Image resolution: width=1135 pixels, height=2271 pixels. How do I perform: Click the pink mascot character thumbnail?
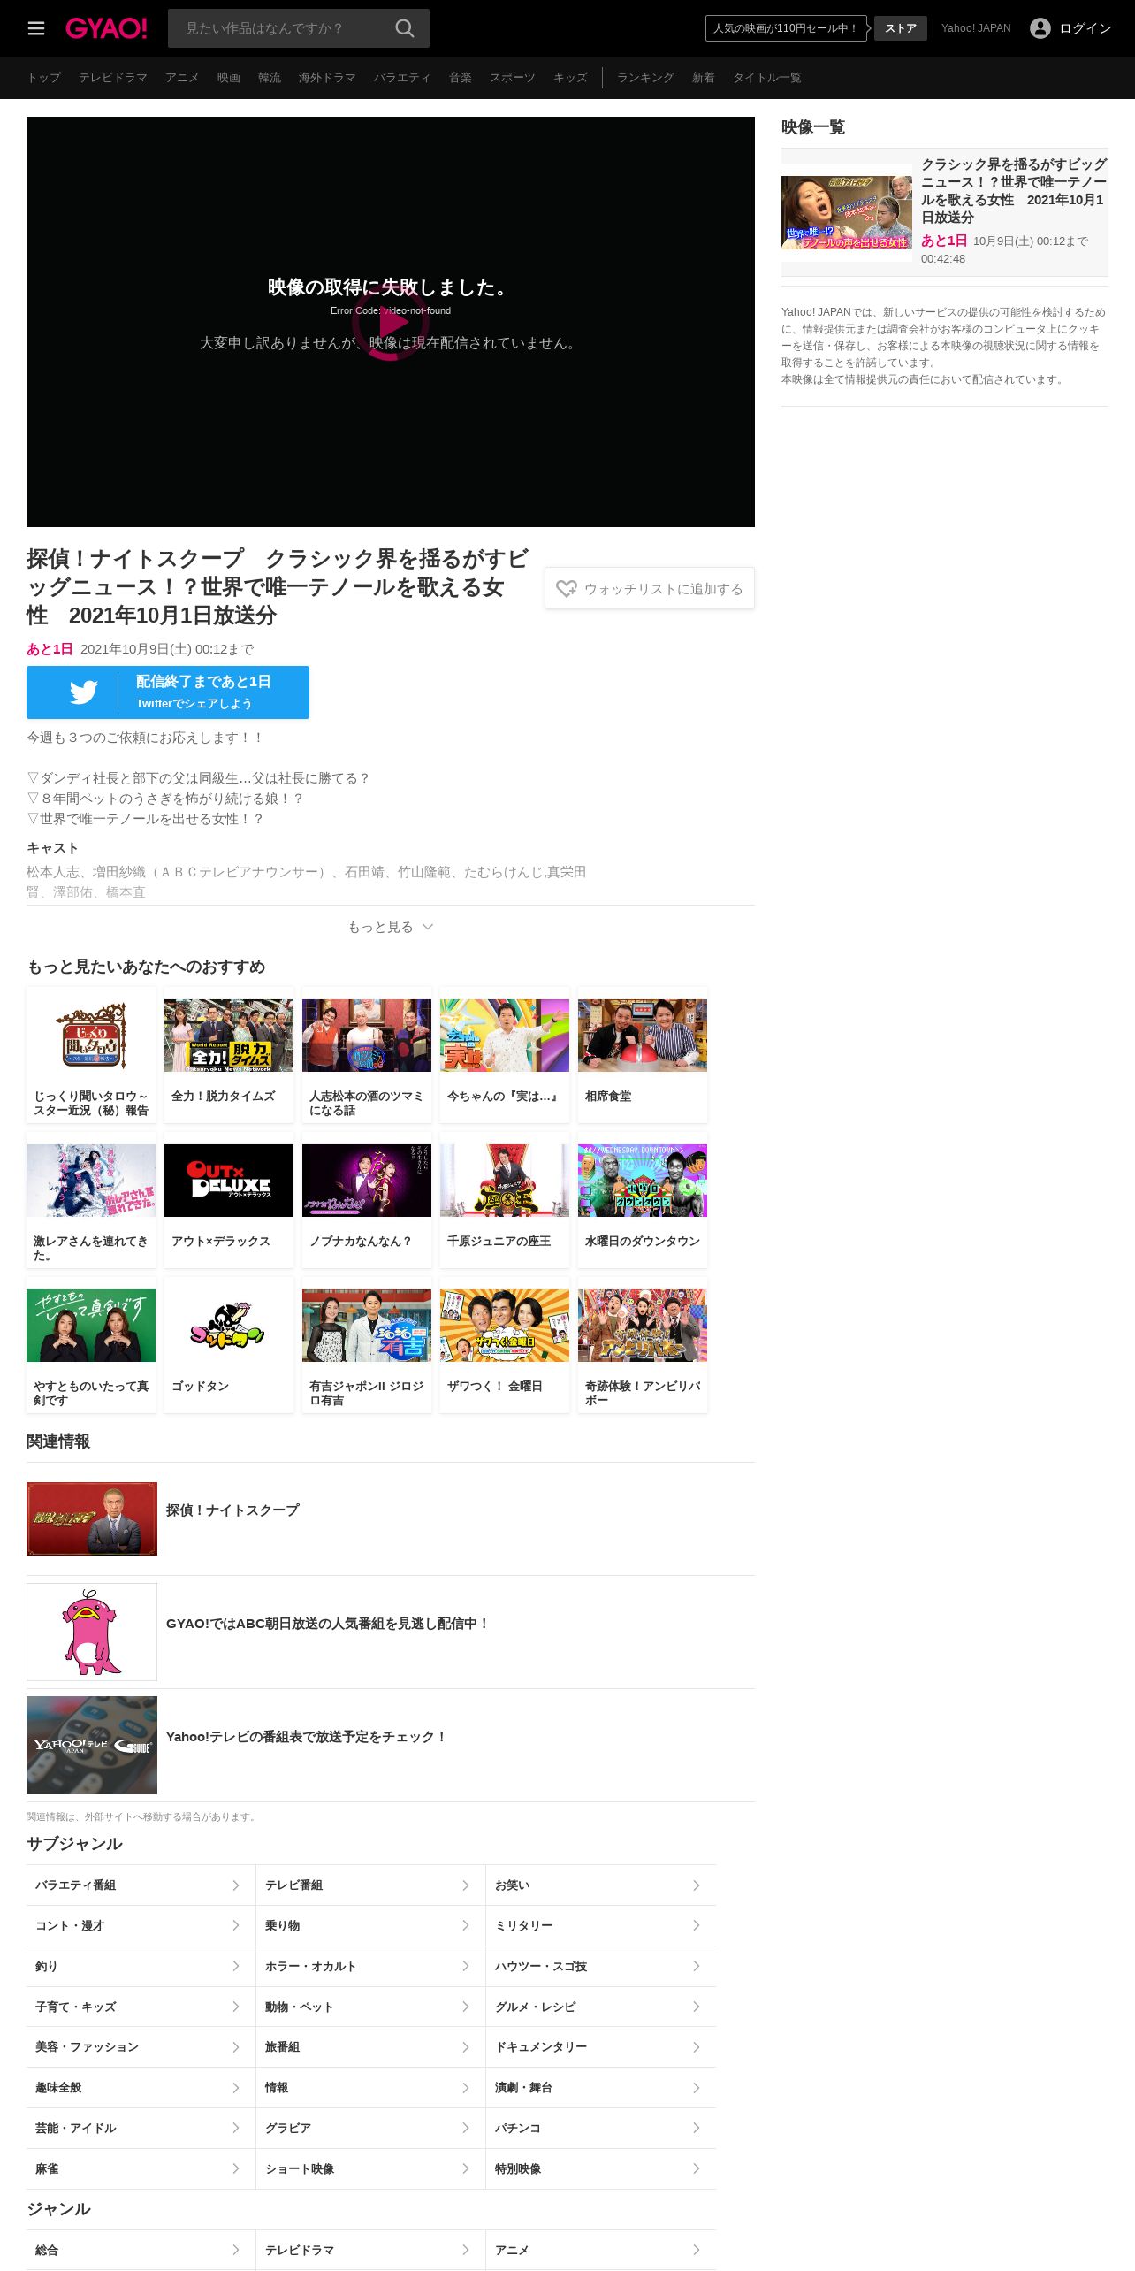point(92,1632)
